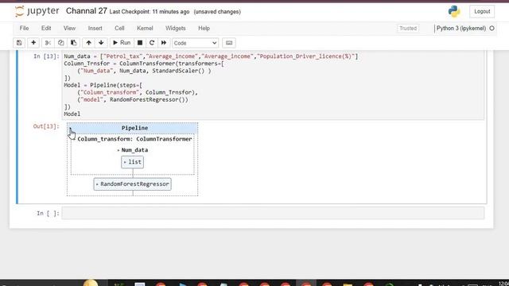
Task: Restart the kernel icon
Action: coord(152,43)
